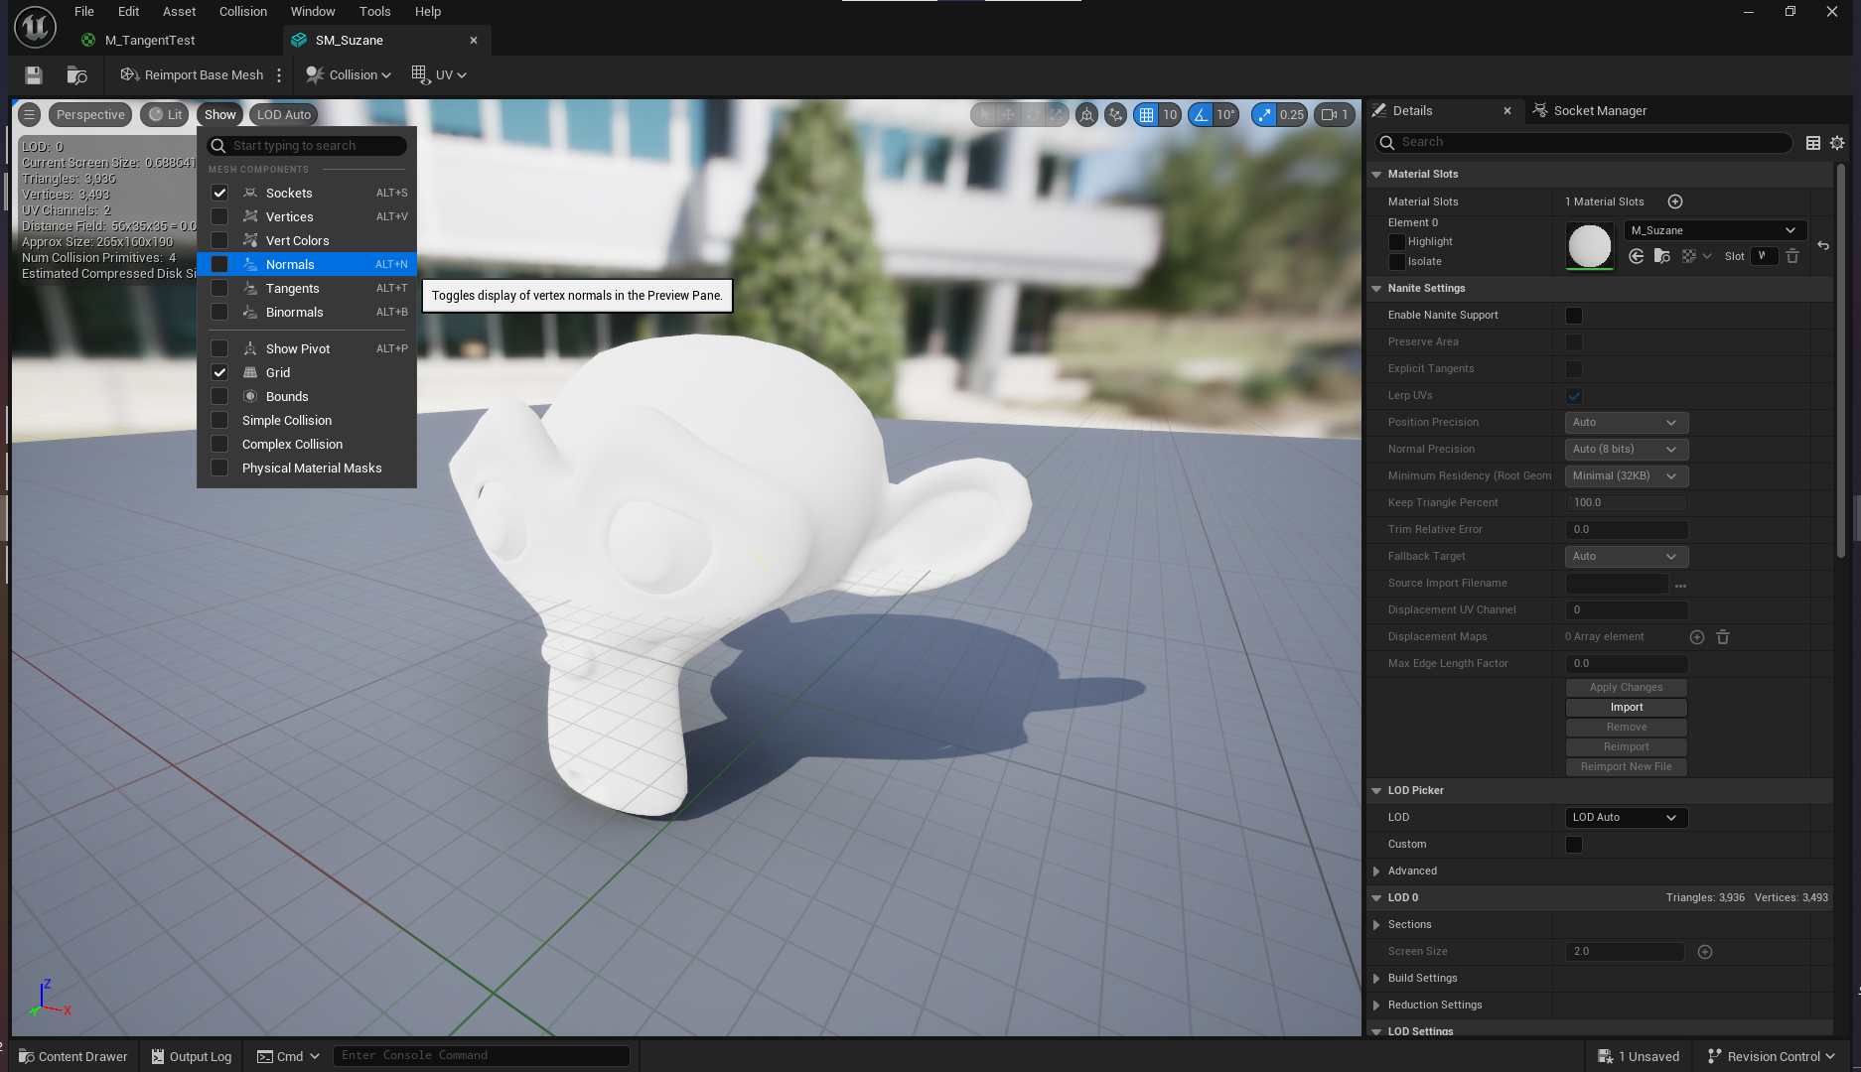Open the UV dropdown in toolbar

439,75
